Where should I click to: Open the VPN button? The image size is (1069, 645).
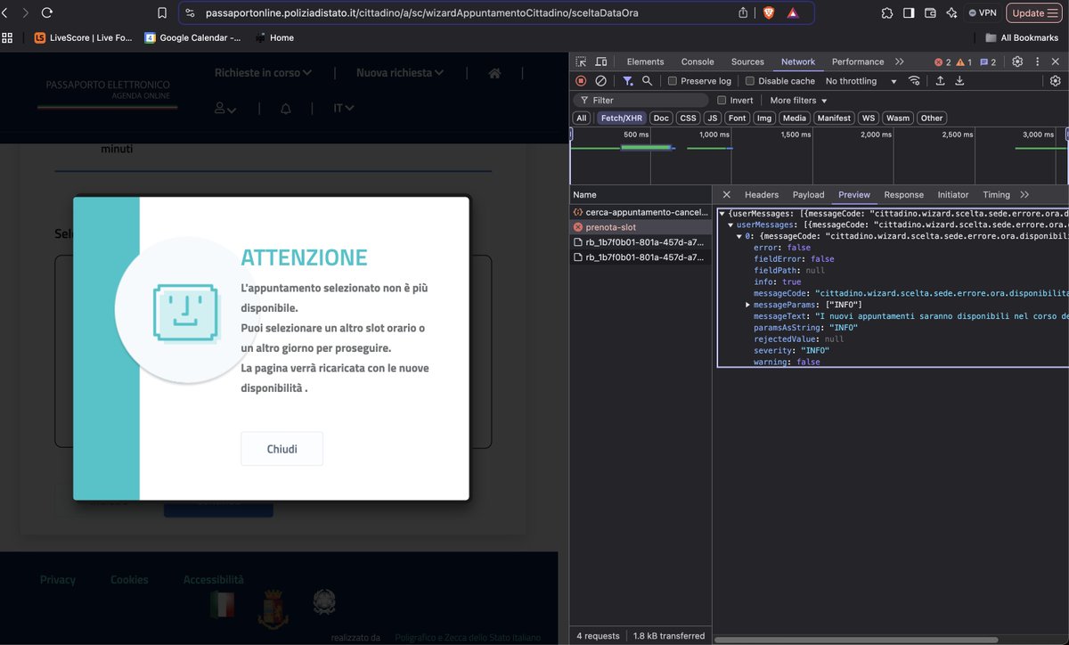[x=982, y=13]
